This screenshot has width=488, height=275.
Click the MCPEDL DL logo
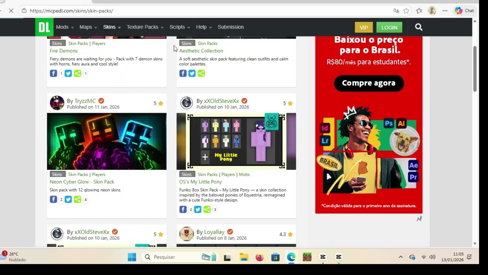point(44,27)
